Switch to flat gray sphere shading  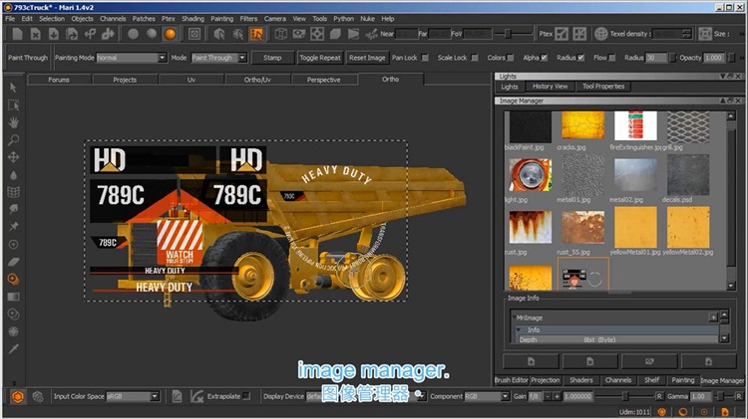[x=133, y=34]
